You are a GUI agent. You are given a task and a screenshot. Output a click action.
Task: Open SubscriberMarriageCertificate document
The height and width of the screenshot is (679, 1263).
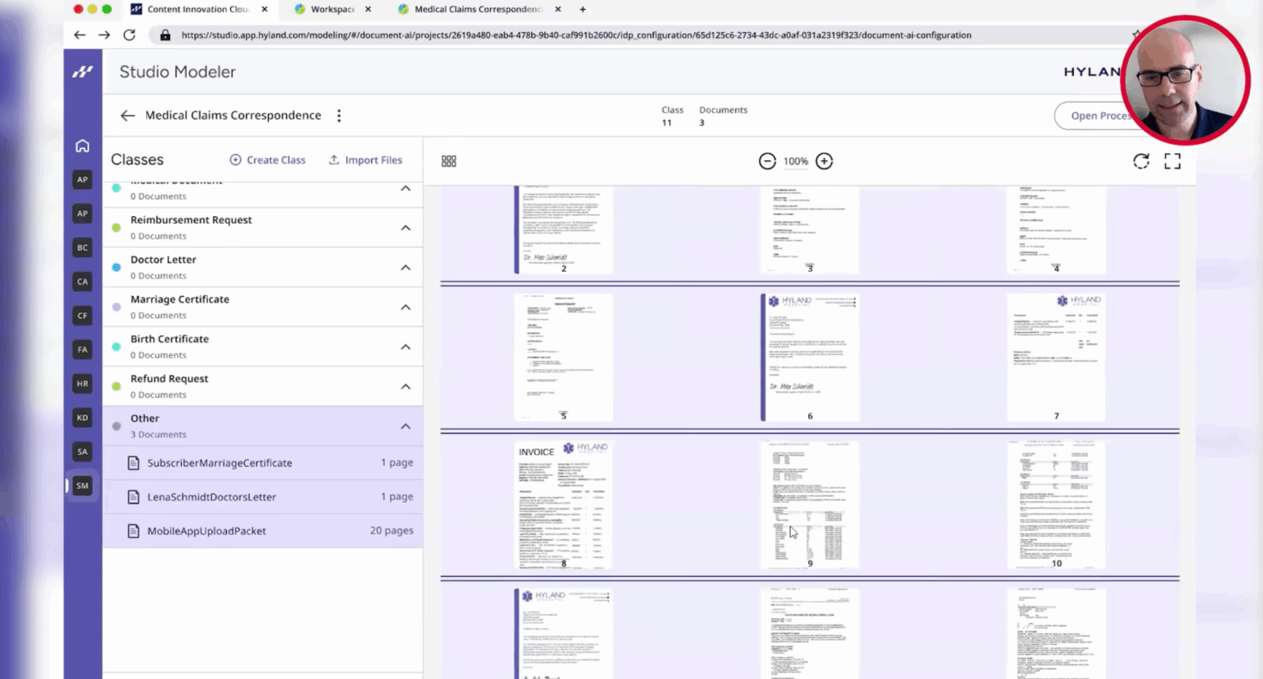pos(263,463)
